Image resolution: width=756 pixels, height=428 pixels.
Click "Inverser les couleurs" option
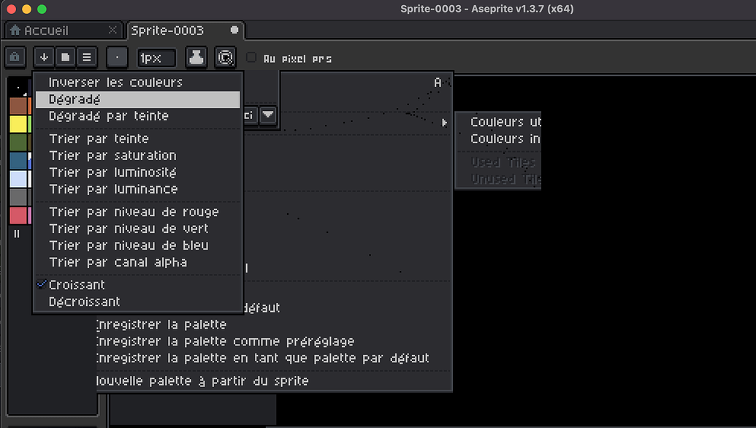(x=115, y=83)
